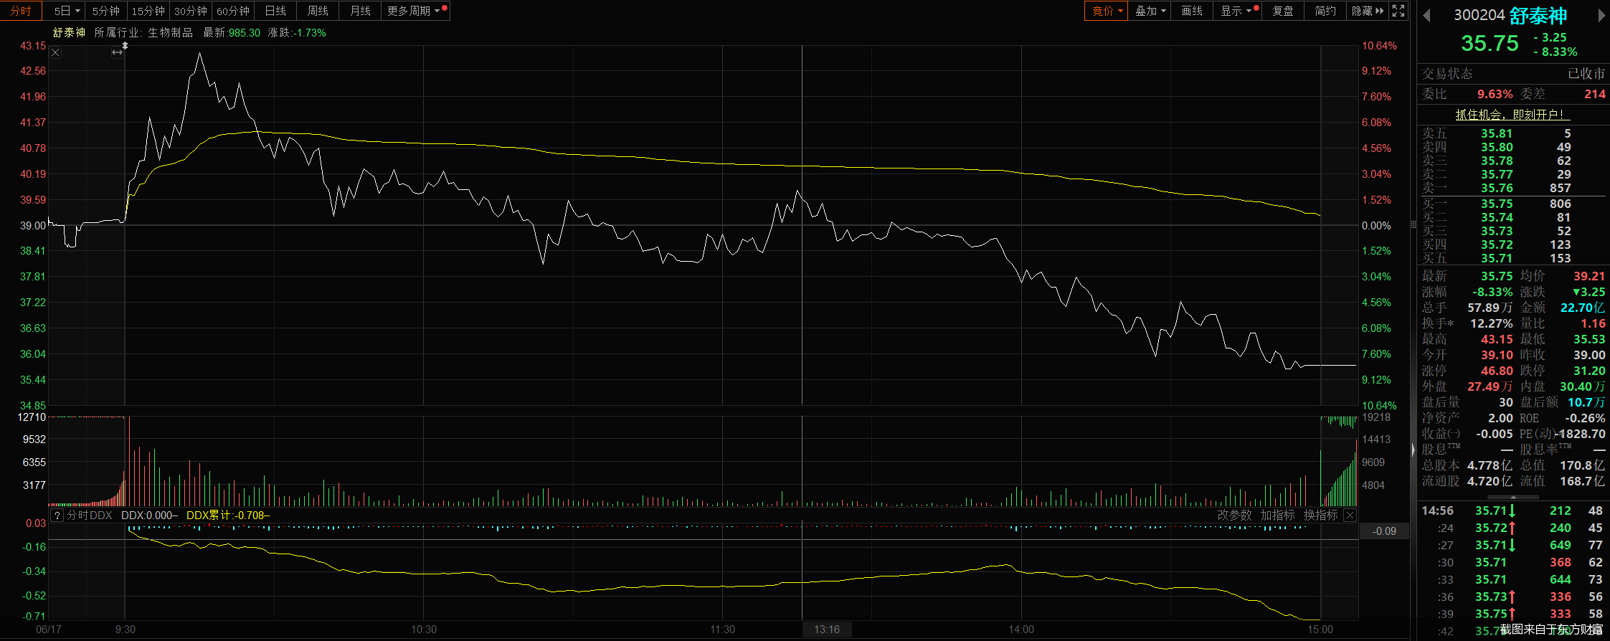Go to next stock using right arrow

tap(1601, 16)
